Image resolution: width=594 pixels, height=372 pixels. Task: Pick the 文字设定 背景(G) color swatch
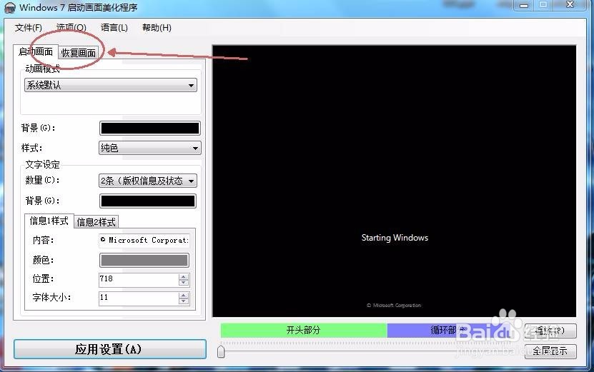tap(148, 201)
